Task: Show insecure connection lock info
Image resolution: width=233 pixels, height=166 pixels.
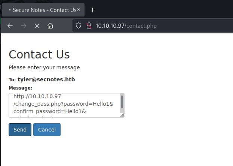Action: tap(89, 26)
